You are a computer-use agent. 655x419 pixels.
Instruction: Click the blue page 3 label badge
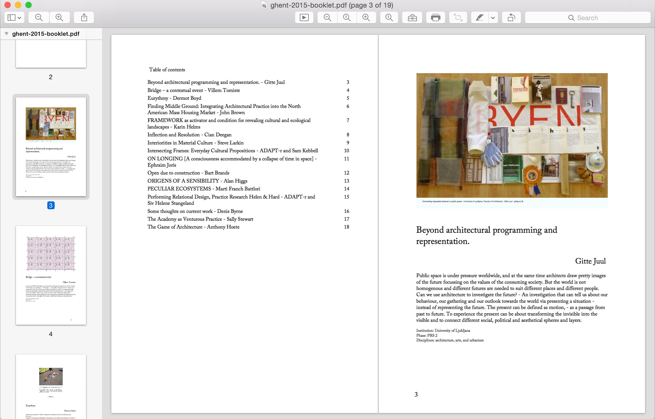coord(51,205)
